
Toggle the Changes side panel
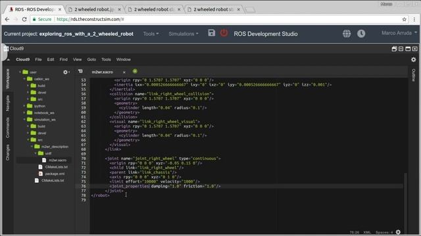[7, 153]
